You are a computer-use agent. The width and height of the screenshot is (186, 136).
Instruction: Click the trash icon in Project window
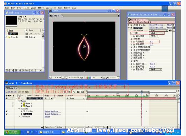20,70
